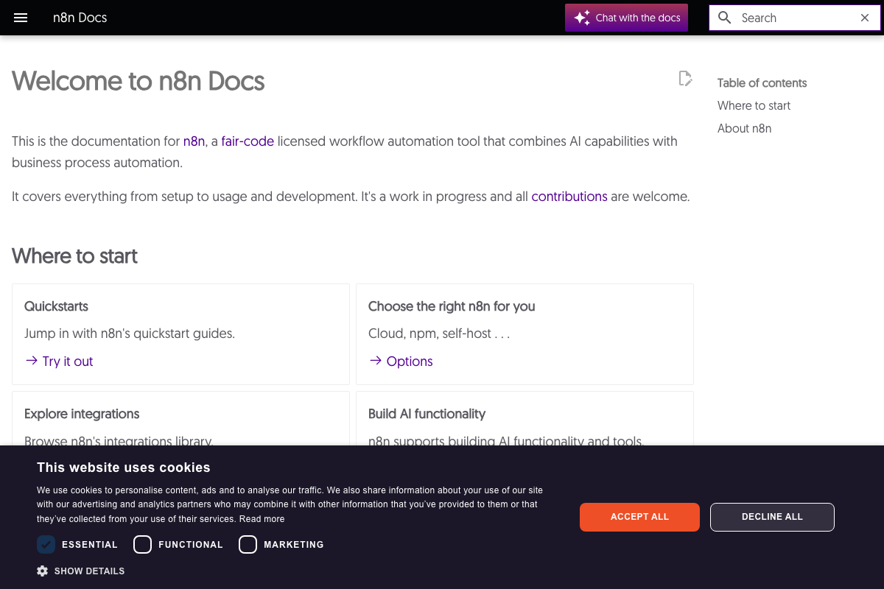This screenshot has height=589, width=884.
Task: Toggle the Essential cookies checkbox
Action: point(46,545)
